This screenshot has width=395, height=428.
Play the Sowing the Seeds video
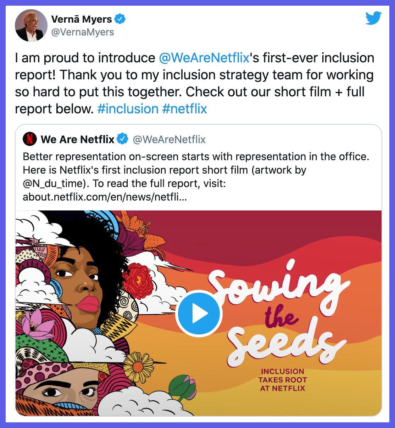pyautogui.click(x=199, y=314)
